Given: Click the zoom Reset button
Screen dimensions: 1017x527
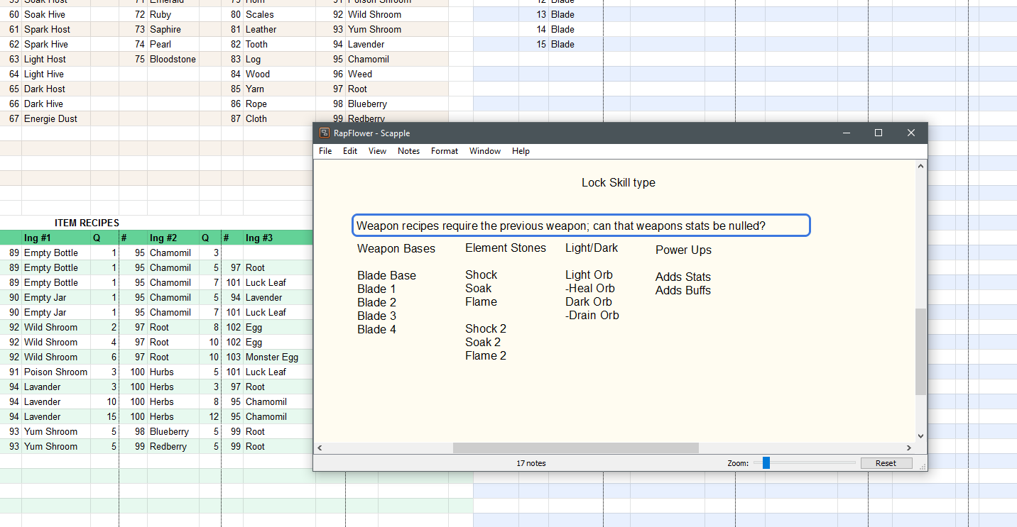Looking at the screenshot, I should coord(886,463).
